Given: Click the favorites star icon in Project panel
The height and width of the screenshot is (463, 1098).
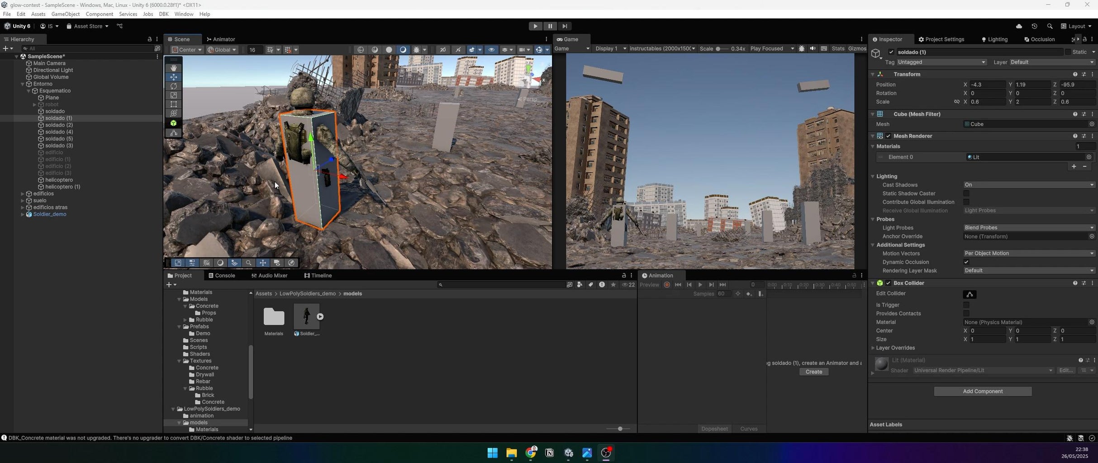Looking at the screenshot, I should click(613, 285).
